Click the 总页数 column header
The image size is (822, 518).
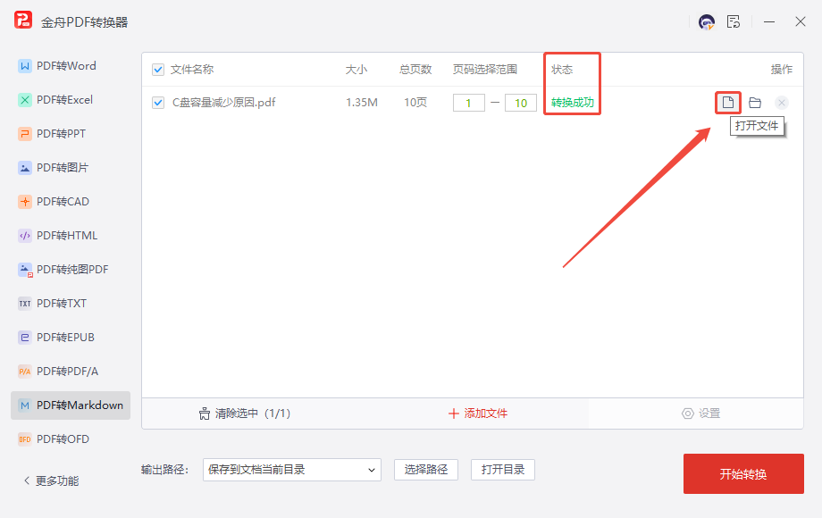(415, 70)
